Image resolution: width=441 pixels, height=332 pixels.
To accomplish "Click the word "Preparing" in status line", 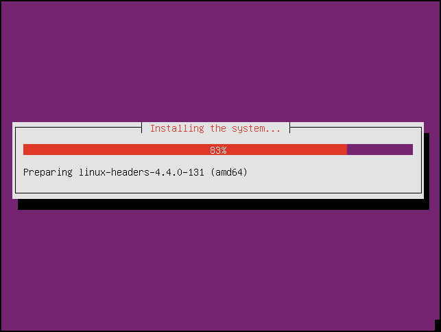I will (48, 172).
